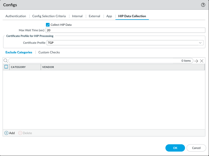Click the OK button
This screenshot has width=209, height=156.
175,148
